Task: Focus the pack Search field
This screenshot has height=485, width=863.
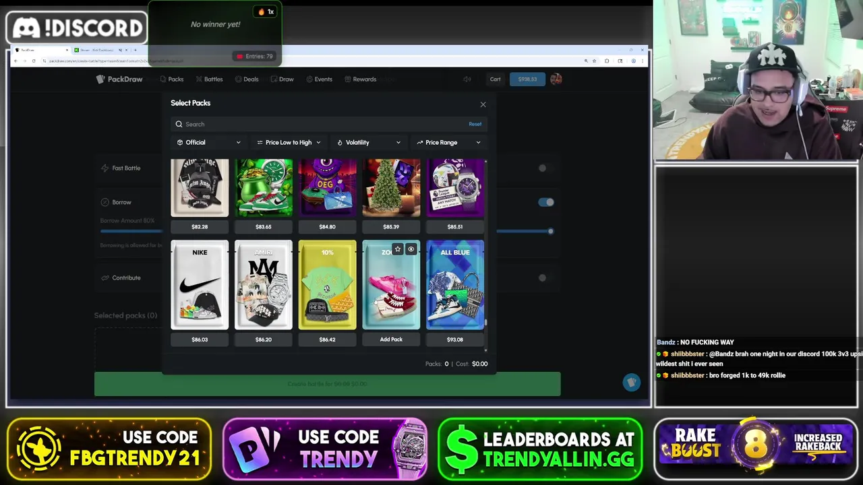Action: pyautogui.click(x=328, y=124)
